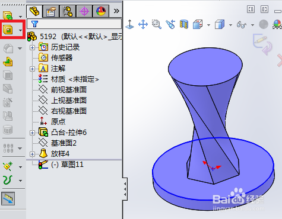Screen dimensions: 282x219
Task: Toggle the Instant3D ruler button
Action: point(8,198)
